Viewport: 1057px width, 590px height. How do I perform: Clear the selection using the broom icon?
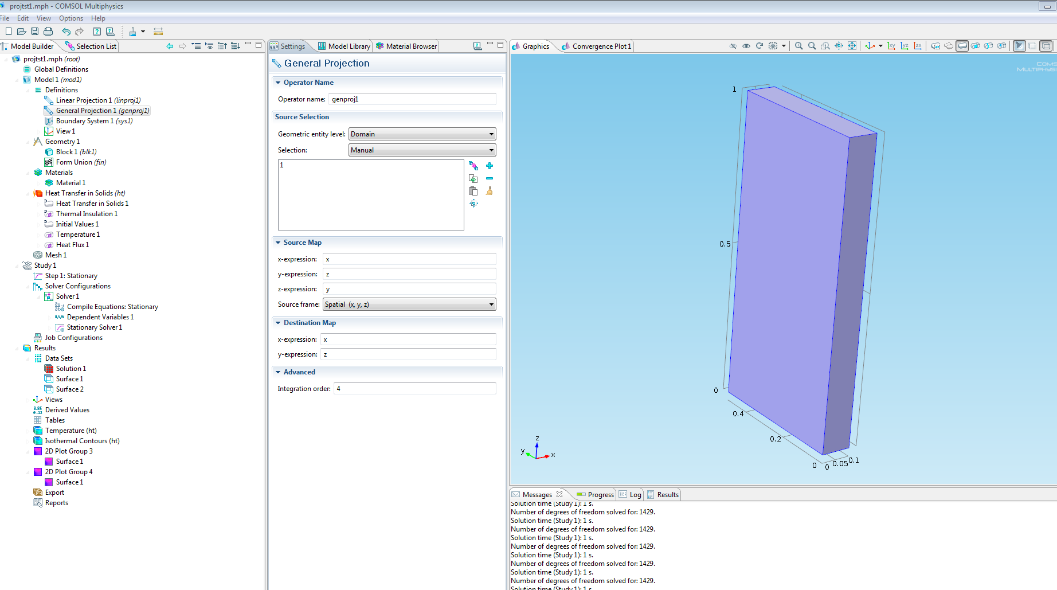[490, 191]
